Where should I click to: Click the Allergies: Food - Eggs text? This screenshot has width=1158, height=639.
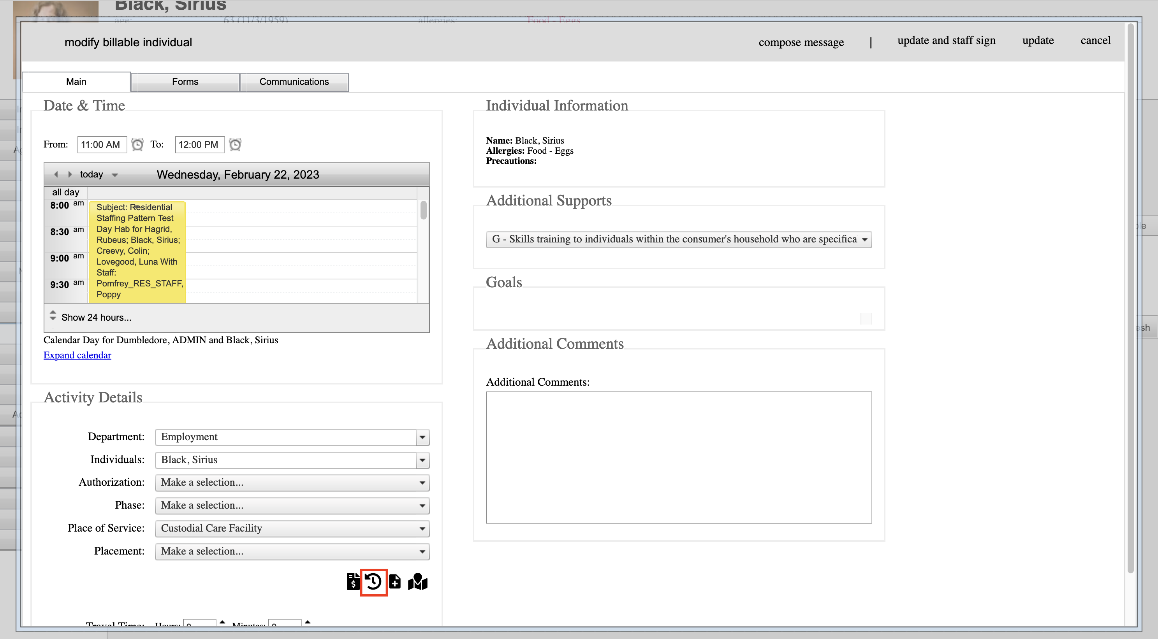(530, 151)
